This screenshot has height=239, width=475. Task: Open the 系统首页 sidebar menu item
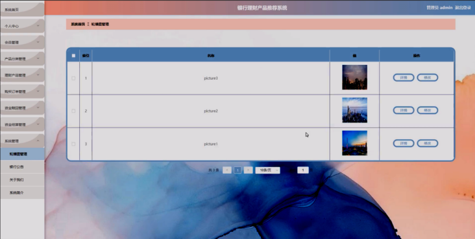coord(22,10)
